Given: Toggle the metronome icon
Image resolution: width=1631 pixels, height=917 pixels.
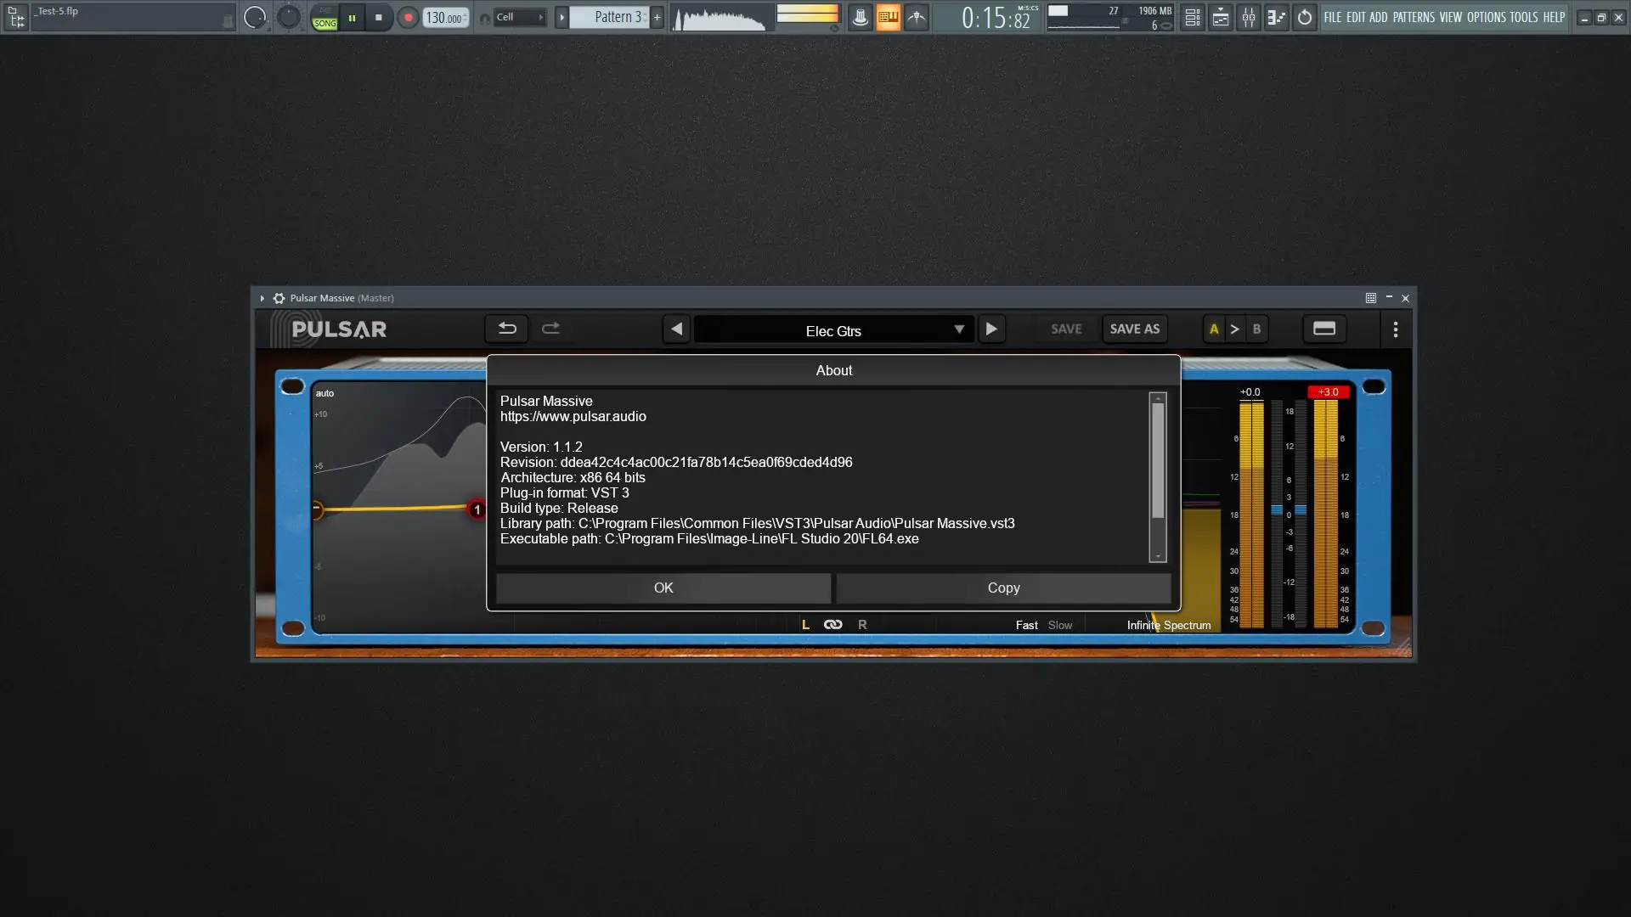Looking at the screenshot, I should pos(861,17).
